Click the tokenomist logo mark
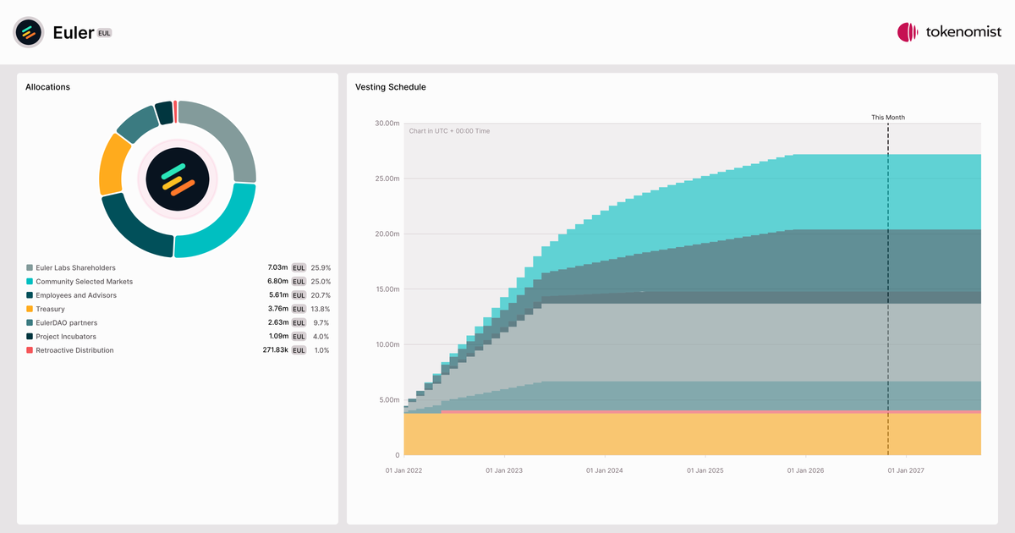The image size is (1015, 533). pos(908,32)
